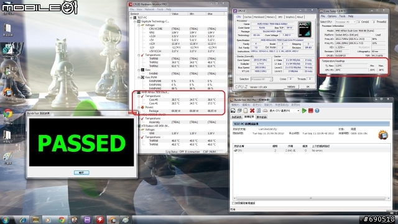Open the Help menu in HWMonitor PRO
Screen dimensions: 398x224
click(x=169, y=9)
